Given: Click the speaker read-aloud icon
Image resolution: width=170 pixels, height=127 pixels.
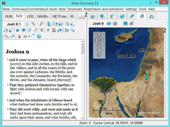Looking at the screenshot, I should [x=25, y=37].
